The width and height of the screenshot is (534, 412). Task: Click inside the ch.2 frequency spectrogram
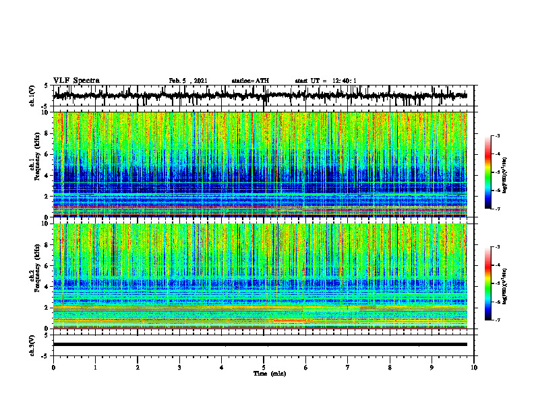(260, 276)
